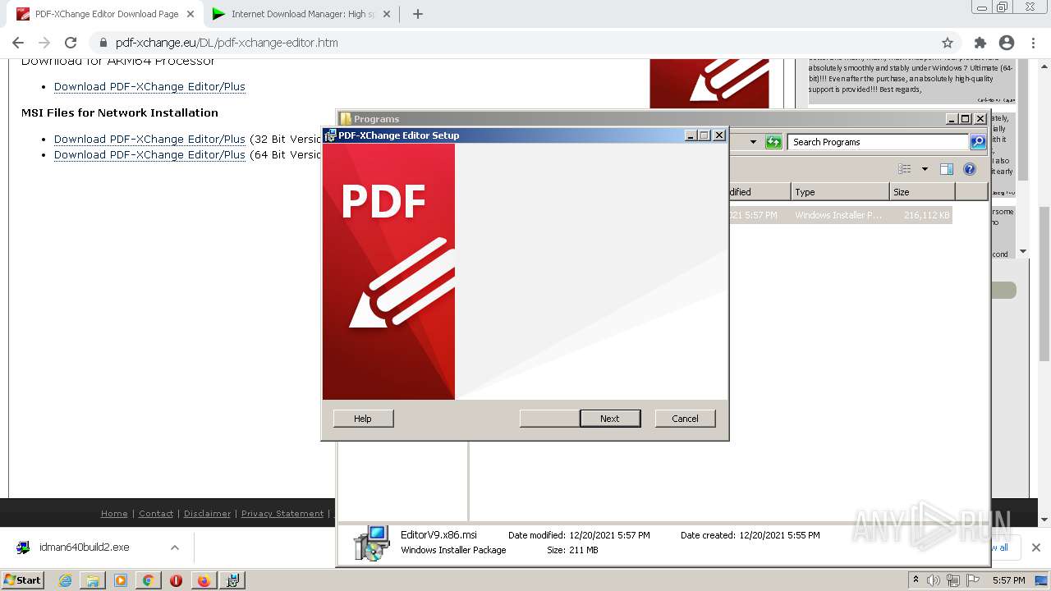Open the ARM64 Download PDF-XChange Editor/Plus link
This screenshot has height=591, width=1051.
point(149,86)
